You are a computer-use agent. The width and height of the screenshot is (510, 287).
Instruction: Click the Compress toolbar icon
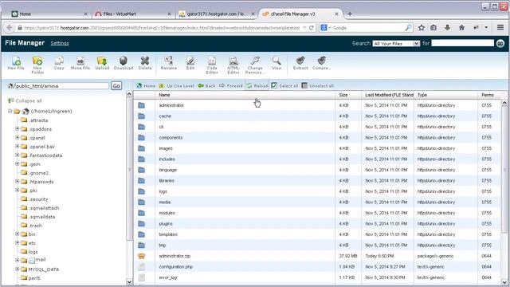(x=321, y=63)
